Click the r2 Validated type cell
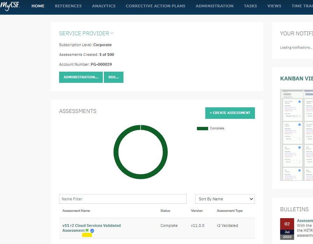 tap(227, 225)
